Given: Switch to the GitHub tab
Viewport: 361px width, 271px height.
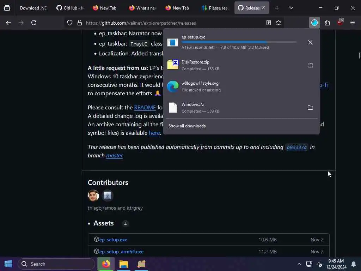Looking at the screenshot, I should (70, 8).
